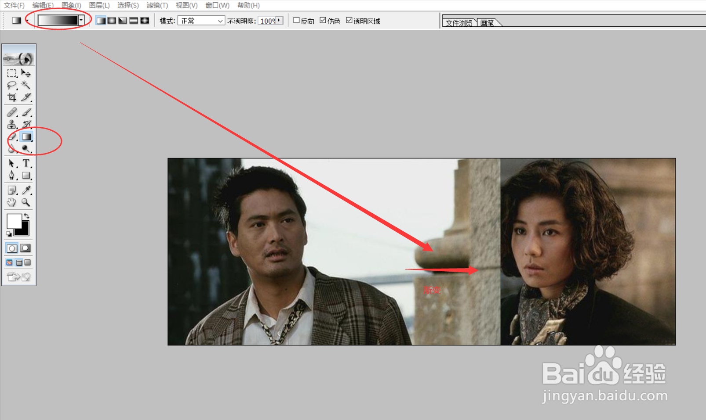Select the Type tool
This screenshot has height=420, width=706.
[26, 164]
